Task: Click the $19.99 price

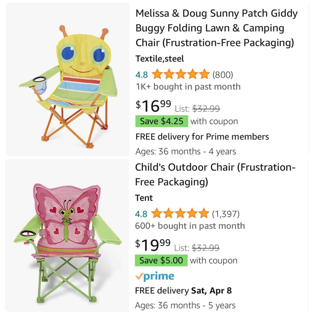Action: pos(153,245)
